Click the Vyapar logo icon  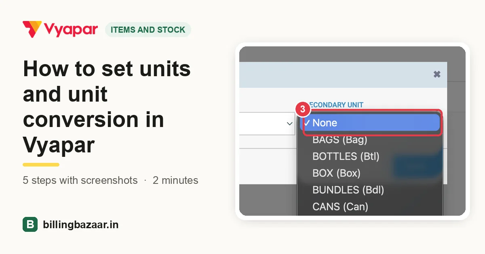32,29
